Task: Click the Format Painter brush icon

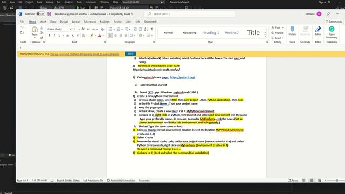Action: pyautogui.click(x=42, y=38)
